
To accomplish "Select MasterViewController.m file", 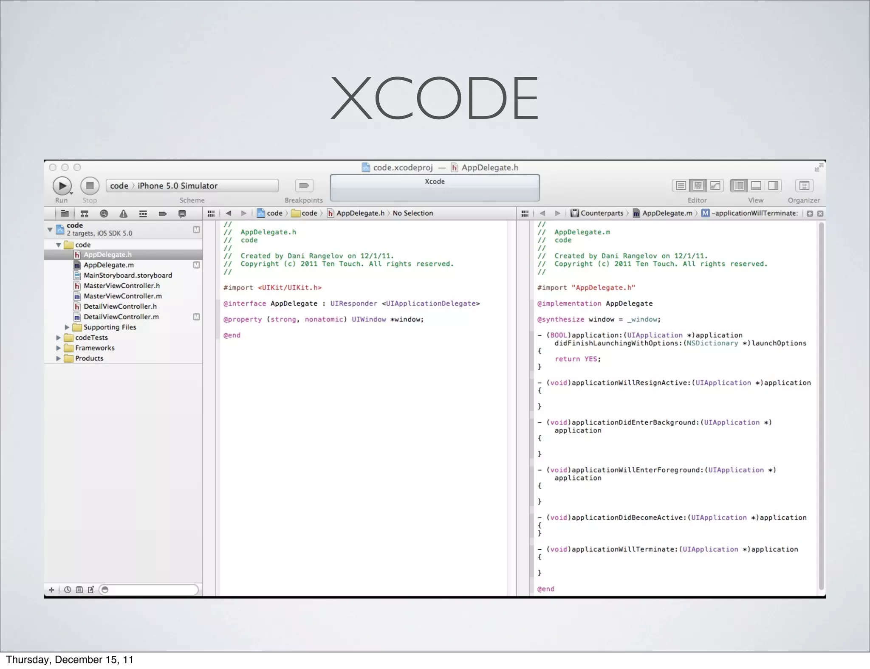I will coord(123,296).
